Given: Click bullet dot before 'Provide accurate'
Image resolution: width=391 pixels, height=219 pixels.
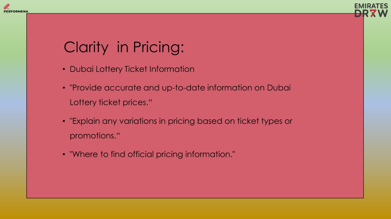Looking at the screenshot, I should (64, 88).
